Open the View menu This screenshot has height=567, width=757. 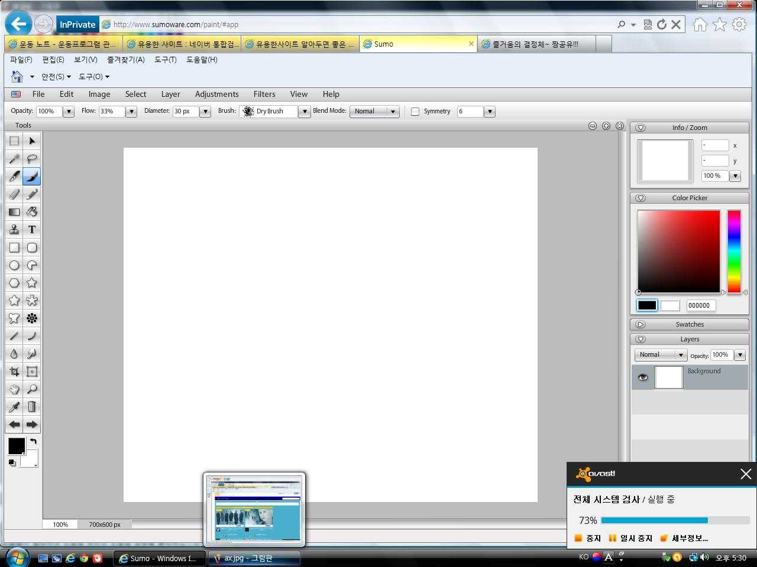[299, 94]
